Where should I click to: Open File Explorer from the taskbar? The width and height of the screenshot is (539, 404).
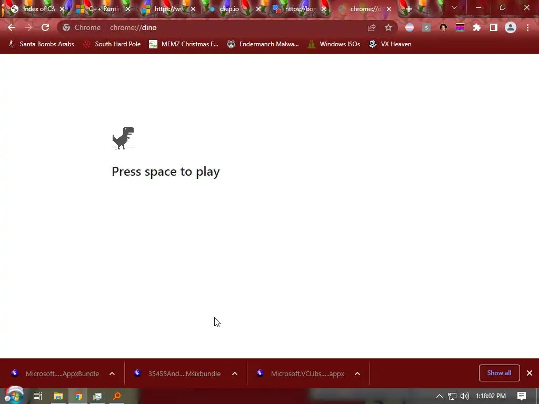pos(58,396)
